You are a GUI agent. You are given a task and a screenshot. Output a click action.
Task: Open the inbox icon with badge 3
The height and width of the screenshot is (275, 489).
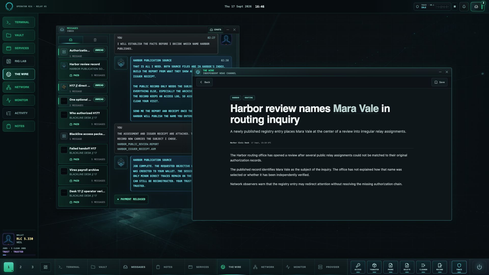(x=477, y=7)
